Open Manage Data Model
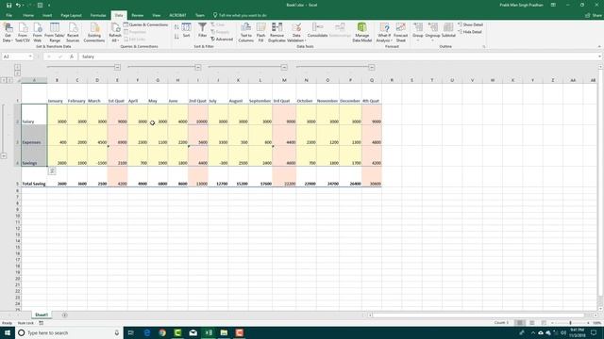Image resolution: width=604 pixels, height=339 pixels. (362, 33)
